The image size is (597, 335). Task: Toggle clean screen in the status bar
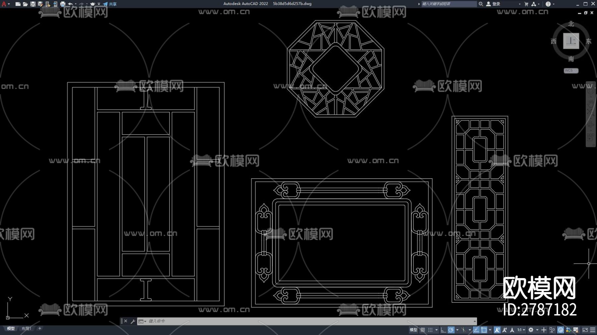(x=585, y=330)
